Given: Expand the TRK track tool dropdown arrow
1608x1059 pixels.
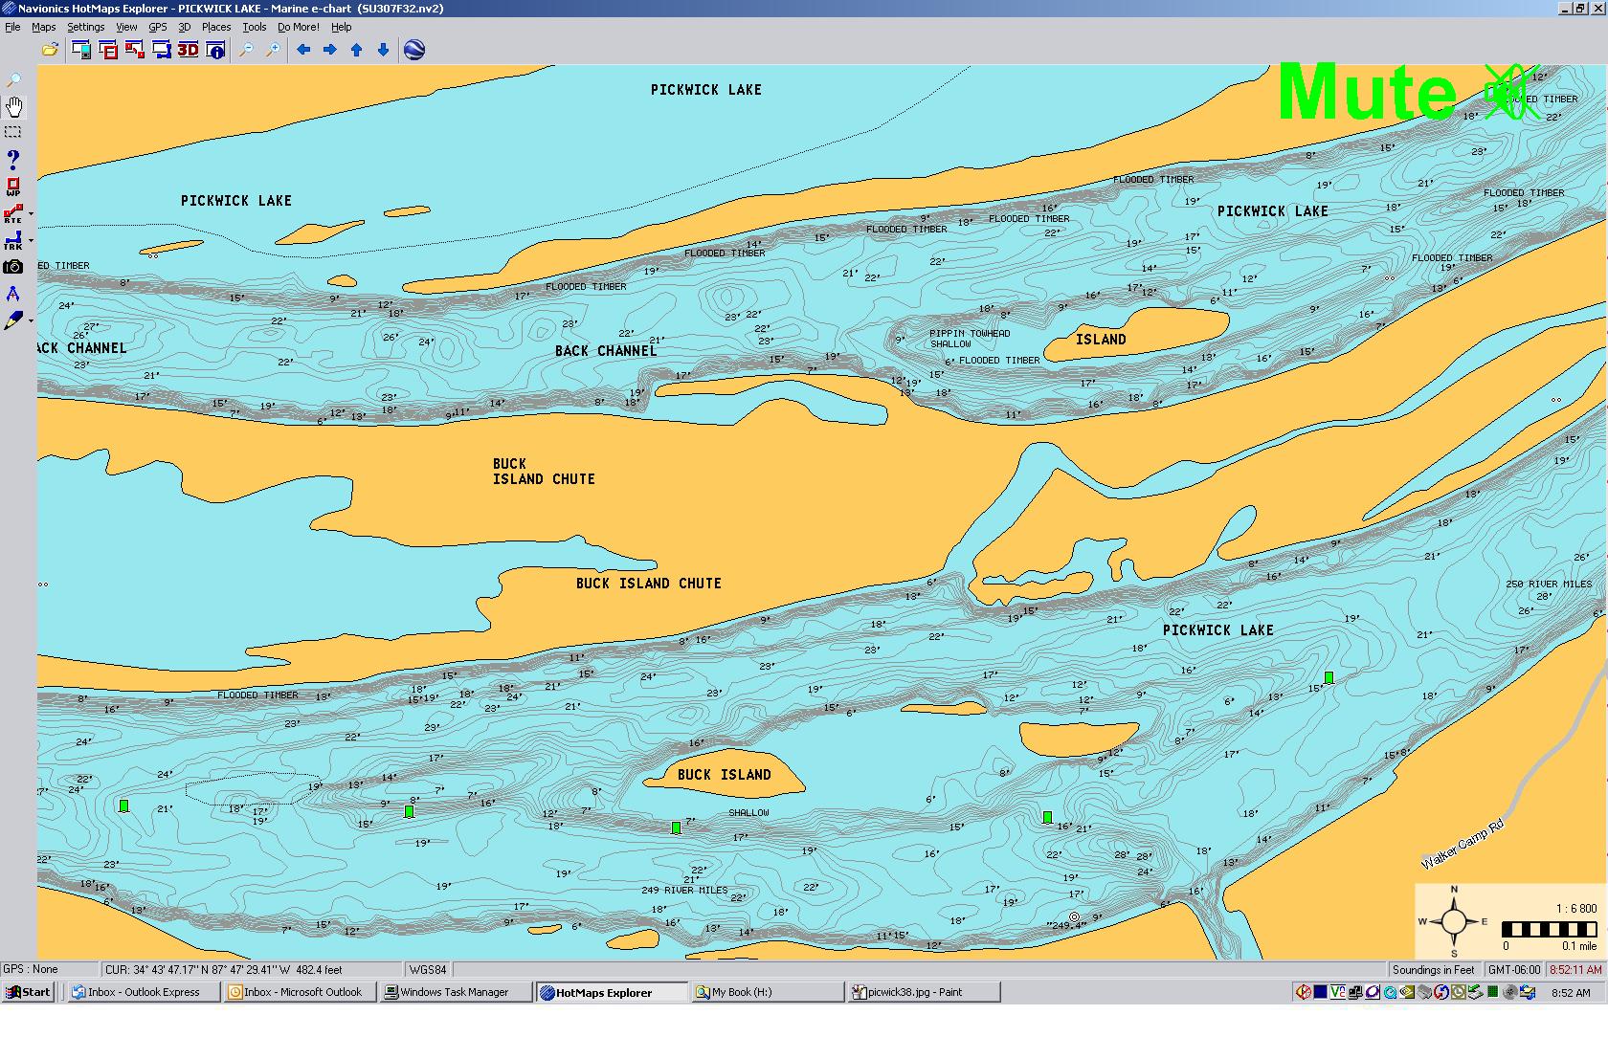Looking at the screenshot, I should tap(32, 241).
